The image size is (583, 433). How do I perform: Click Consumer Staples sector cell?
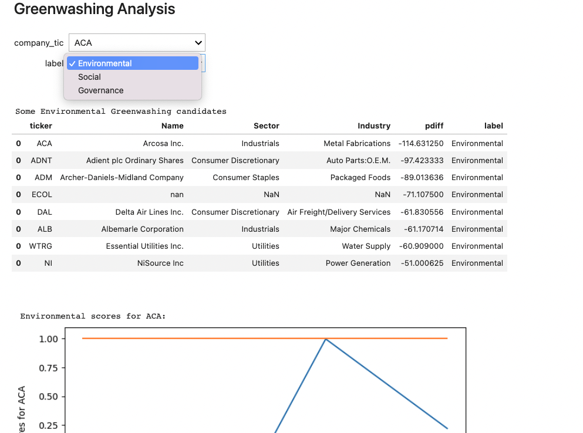point(246,178)
